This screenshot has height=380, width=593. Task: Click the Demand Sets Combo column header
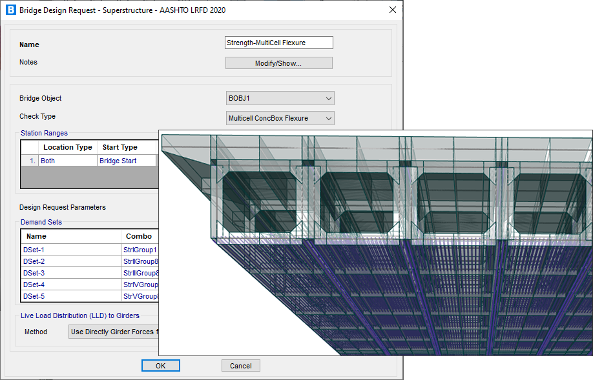coord(140,237)
